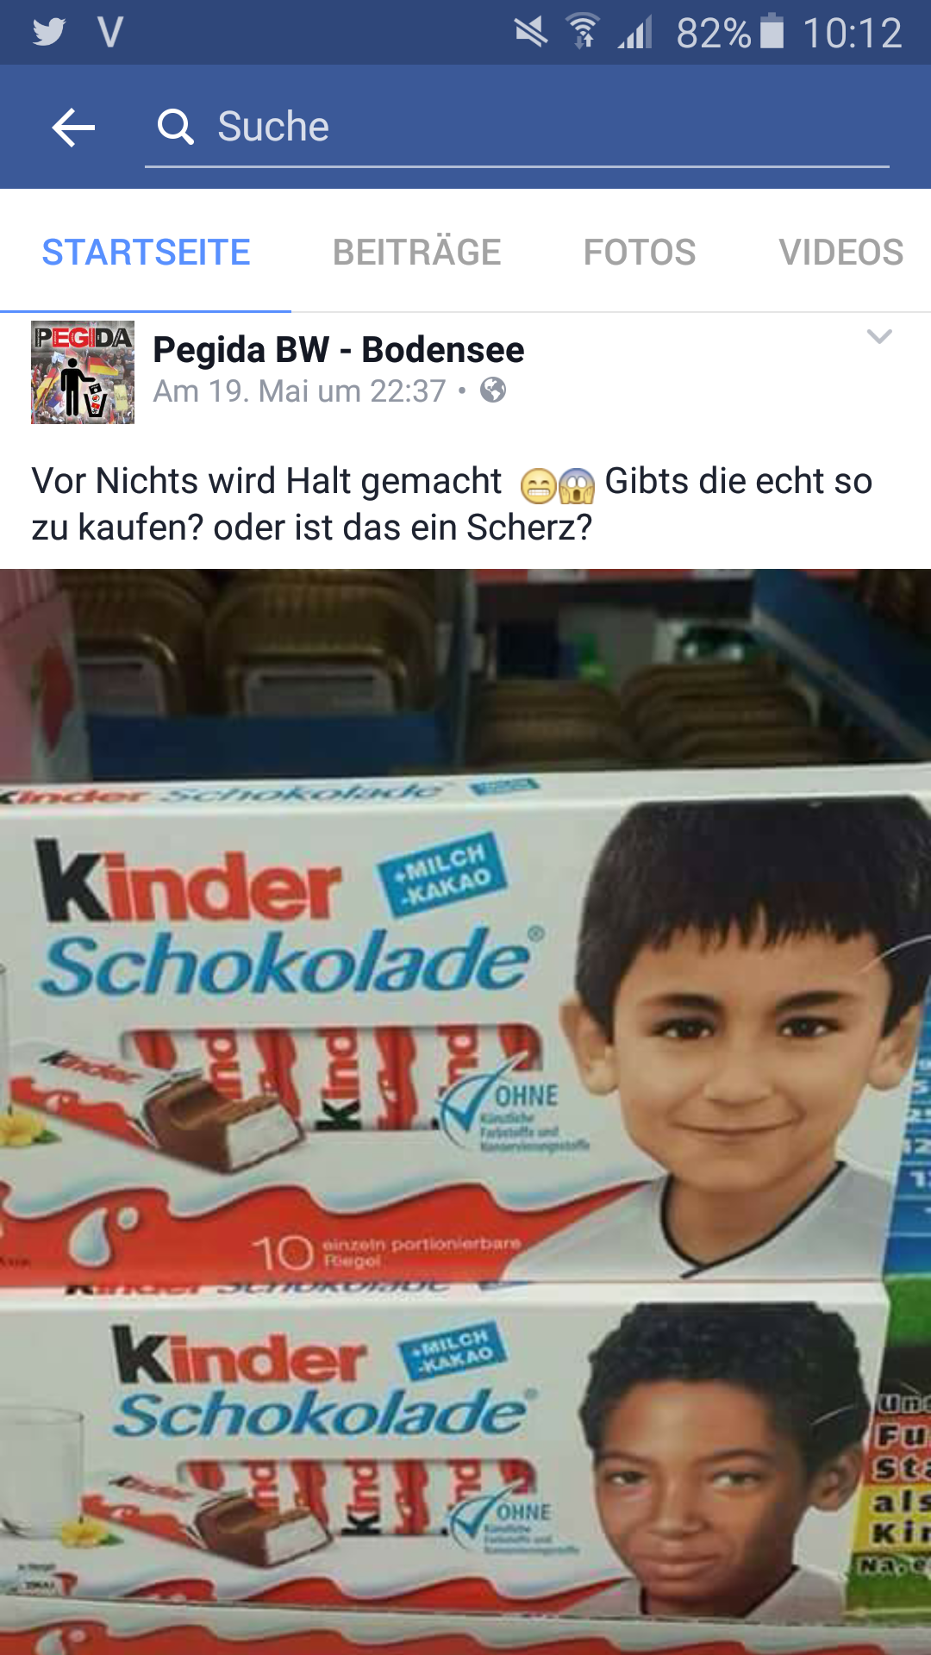Tap the battery status icon
Screen dimensions: 931x1655
(772, 31)
